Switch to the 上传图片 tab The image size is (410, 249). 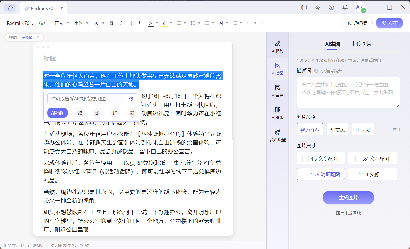click(x=361, y=44)
